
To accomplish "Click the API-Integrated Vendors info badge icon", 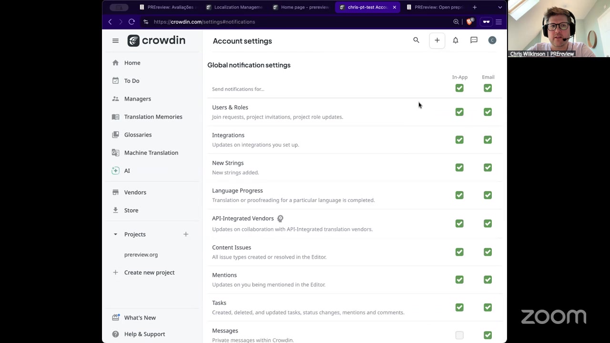I will pos(280,219).
